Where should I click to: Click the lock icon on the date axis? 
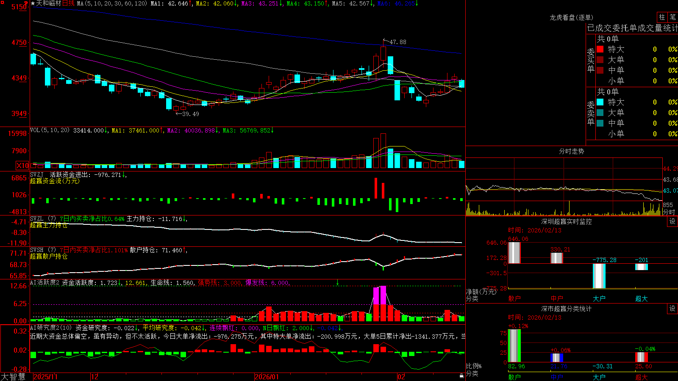tap(461, 375)
